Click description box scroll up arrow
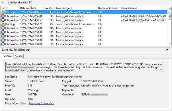 click(161, 64)
